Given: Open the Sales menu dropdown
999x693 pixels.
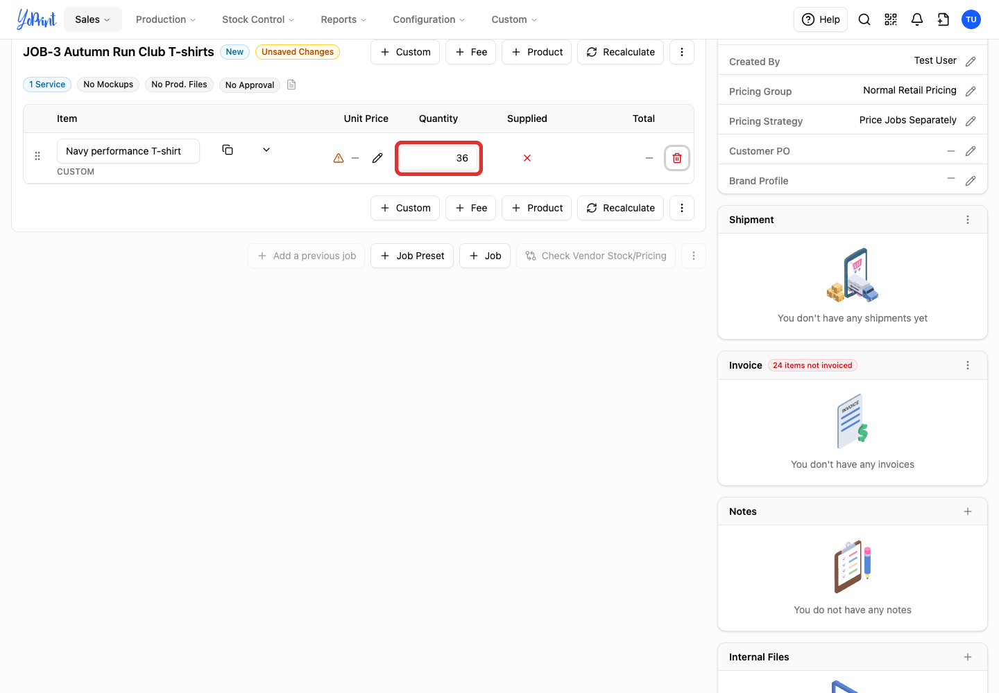Looking at the screenshot, I should [x=93, y=19].
